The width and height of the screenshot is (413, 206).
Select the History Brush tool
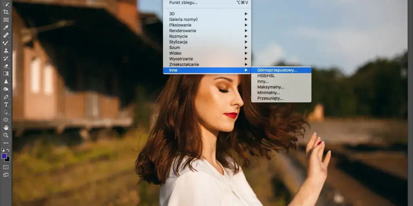6,58
